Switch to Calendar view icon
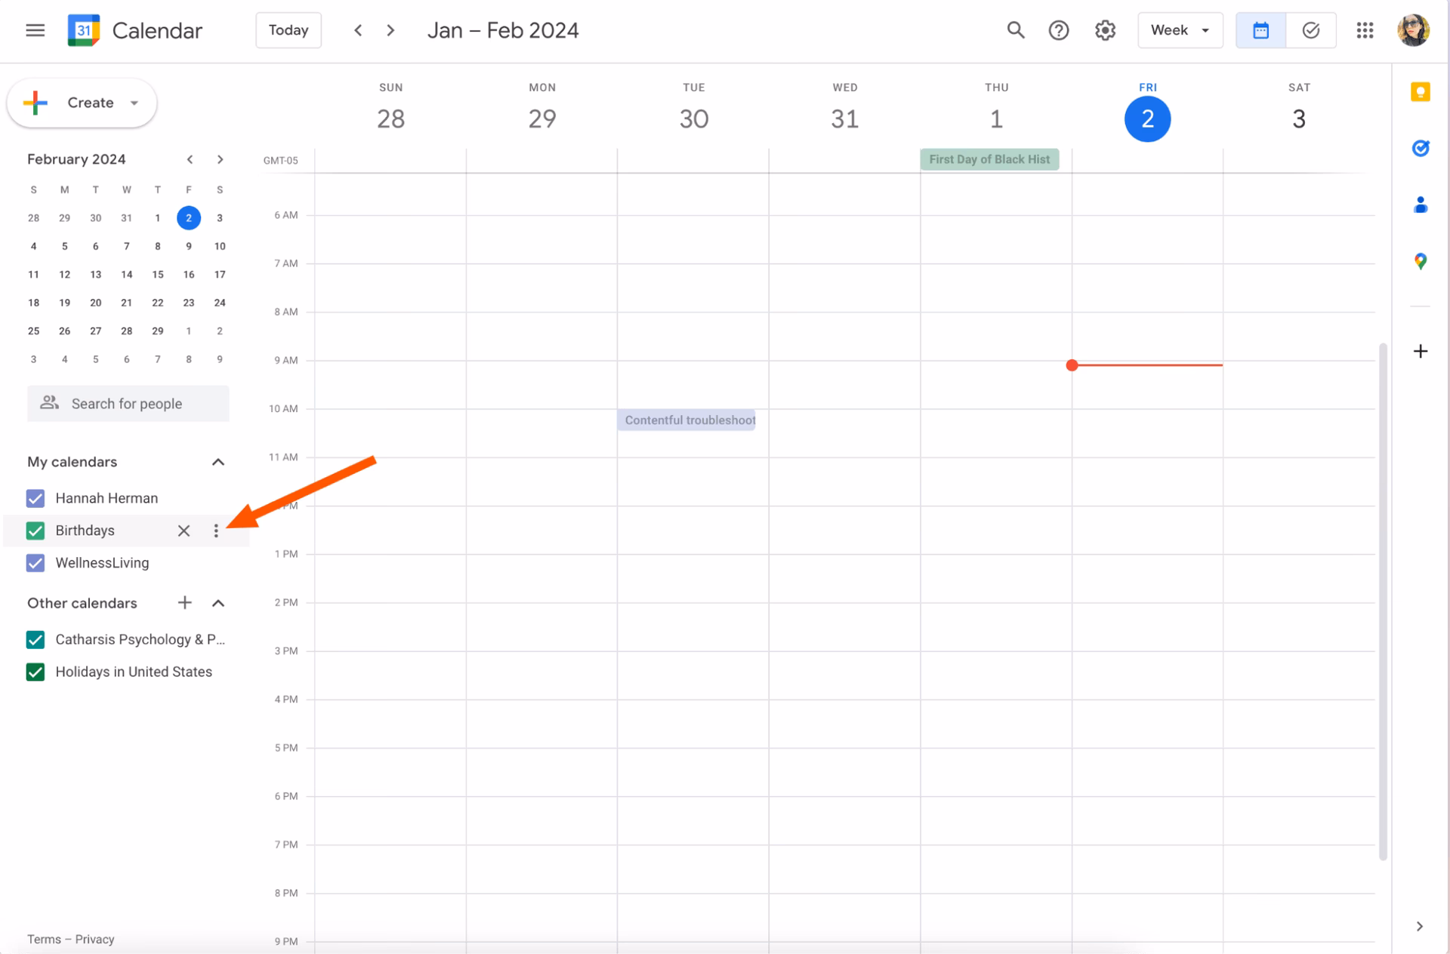This screenshot has height=954, width=1450. [1260, 30]
